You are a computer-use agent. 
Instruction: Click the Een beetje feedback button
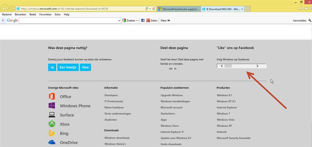[x=68, y=67]
